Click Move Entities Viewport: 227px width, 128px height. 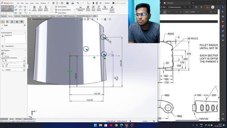pos(61,13)
